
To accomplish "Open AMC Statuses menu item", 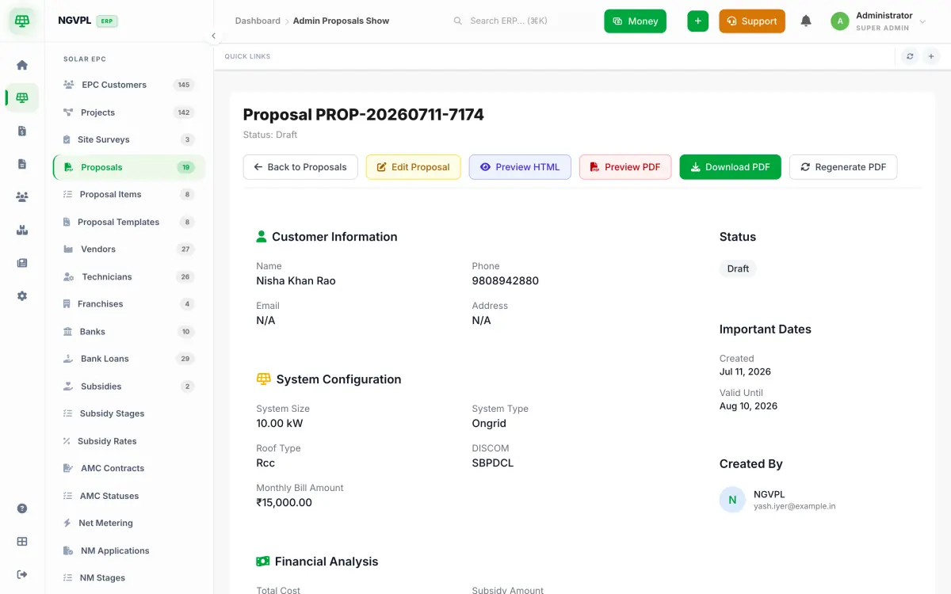I will [128, 496].
